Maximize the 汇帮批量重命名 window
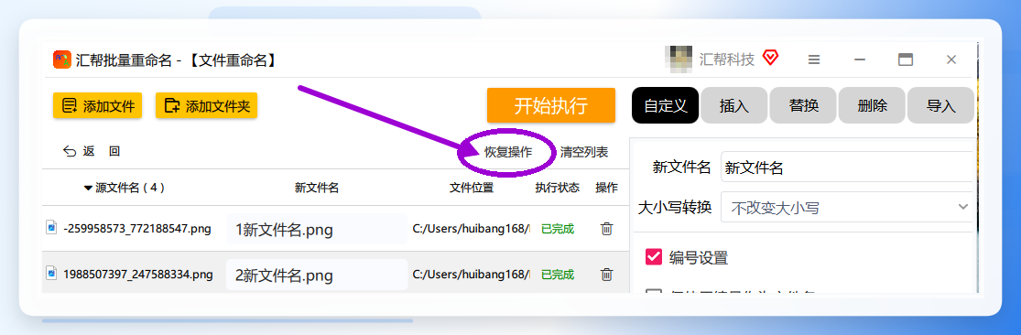The width and height of the screenshot is (1021, 335). (x=905, y=59)
